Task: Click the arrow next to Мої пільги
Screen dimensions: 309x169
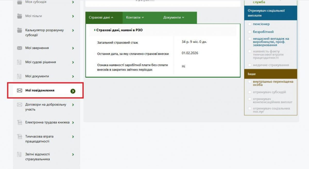Action: 73,16
